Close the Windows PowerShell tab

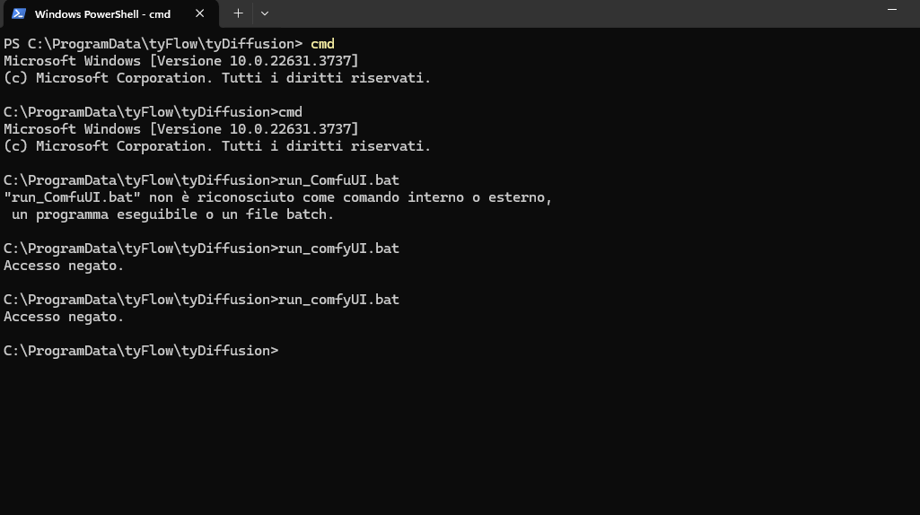click(x=199, y=13)
